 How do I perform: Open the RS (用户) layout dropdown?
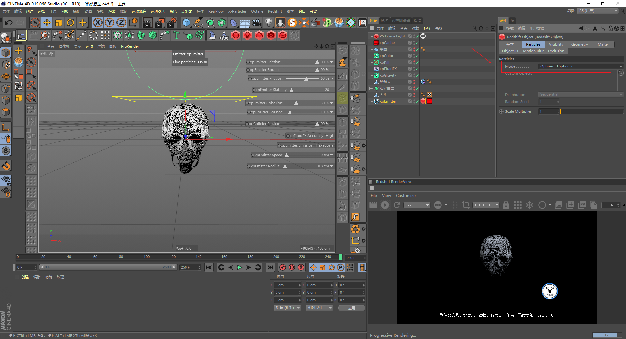coord(598,11)
